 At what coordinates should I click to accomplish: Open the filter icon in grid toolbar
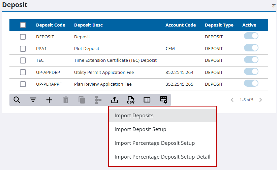point(33,100)
